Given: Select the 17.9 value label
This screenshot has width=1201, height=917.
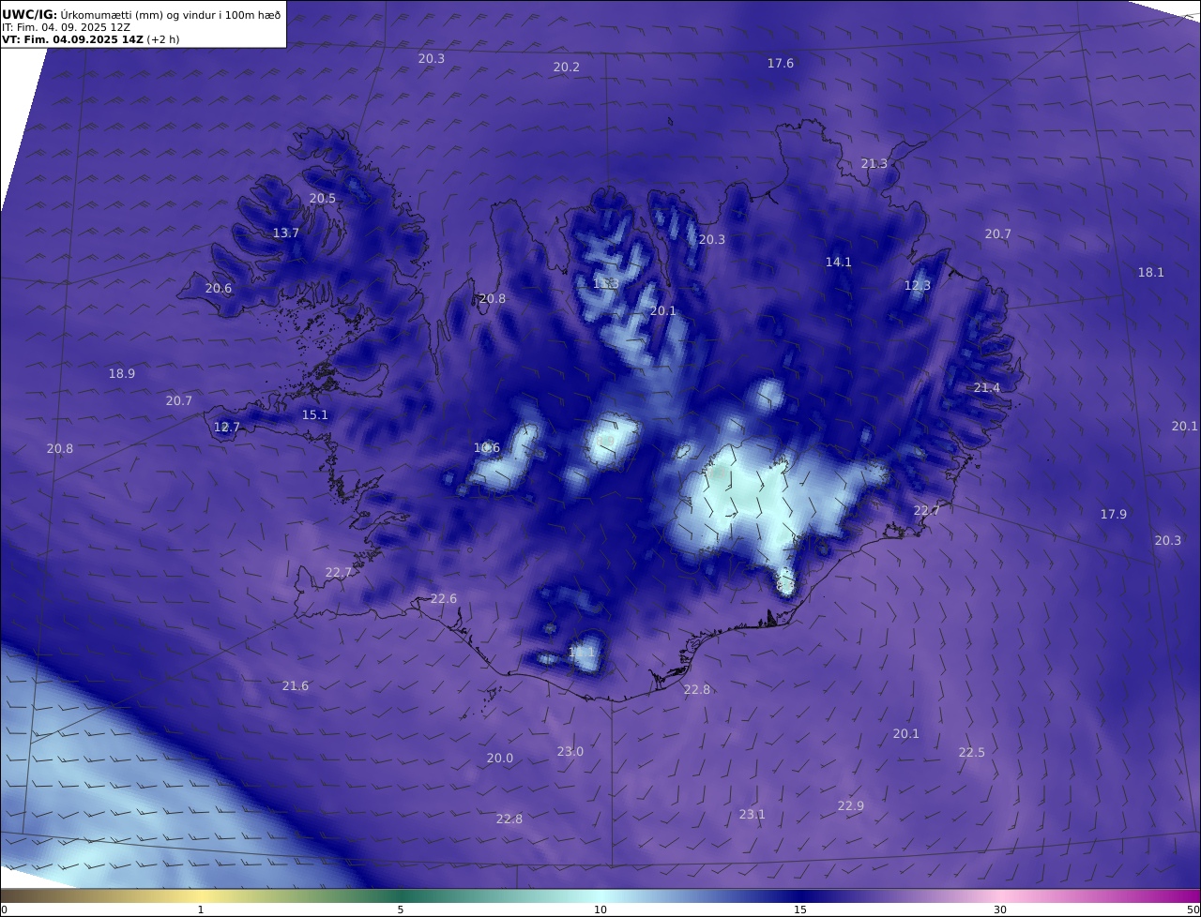Looking at the screenshot, I should (x=1113, y=515).
